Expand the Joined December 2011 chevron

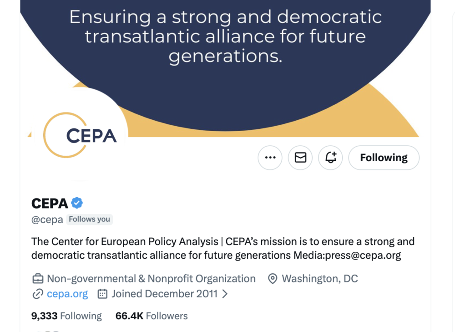pos(225,294)
